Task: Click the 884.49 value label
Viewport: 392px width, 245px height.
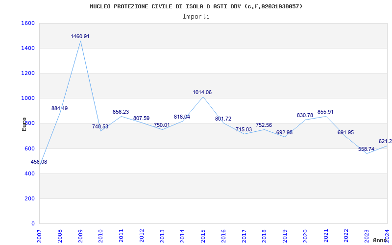Action: click(60, 109)
